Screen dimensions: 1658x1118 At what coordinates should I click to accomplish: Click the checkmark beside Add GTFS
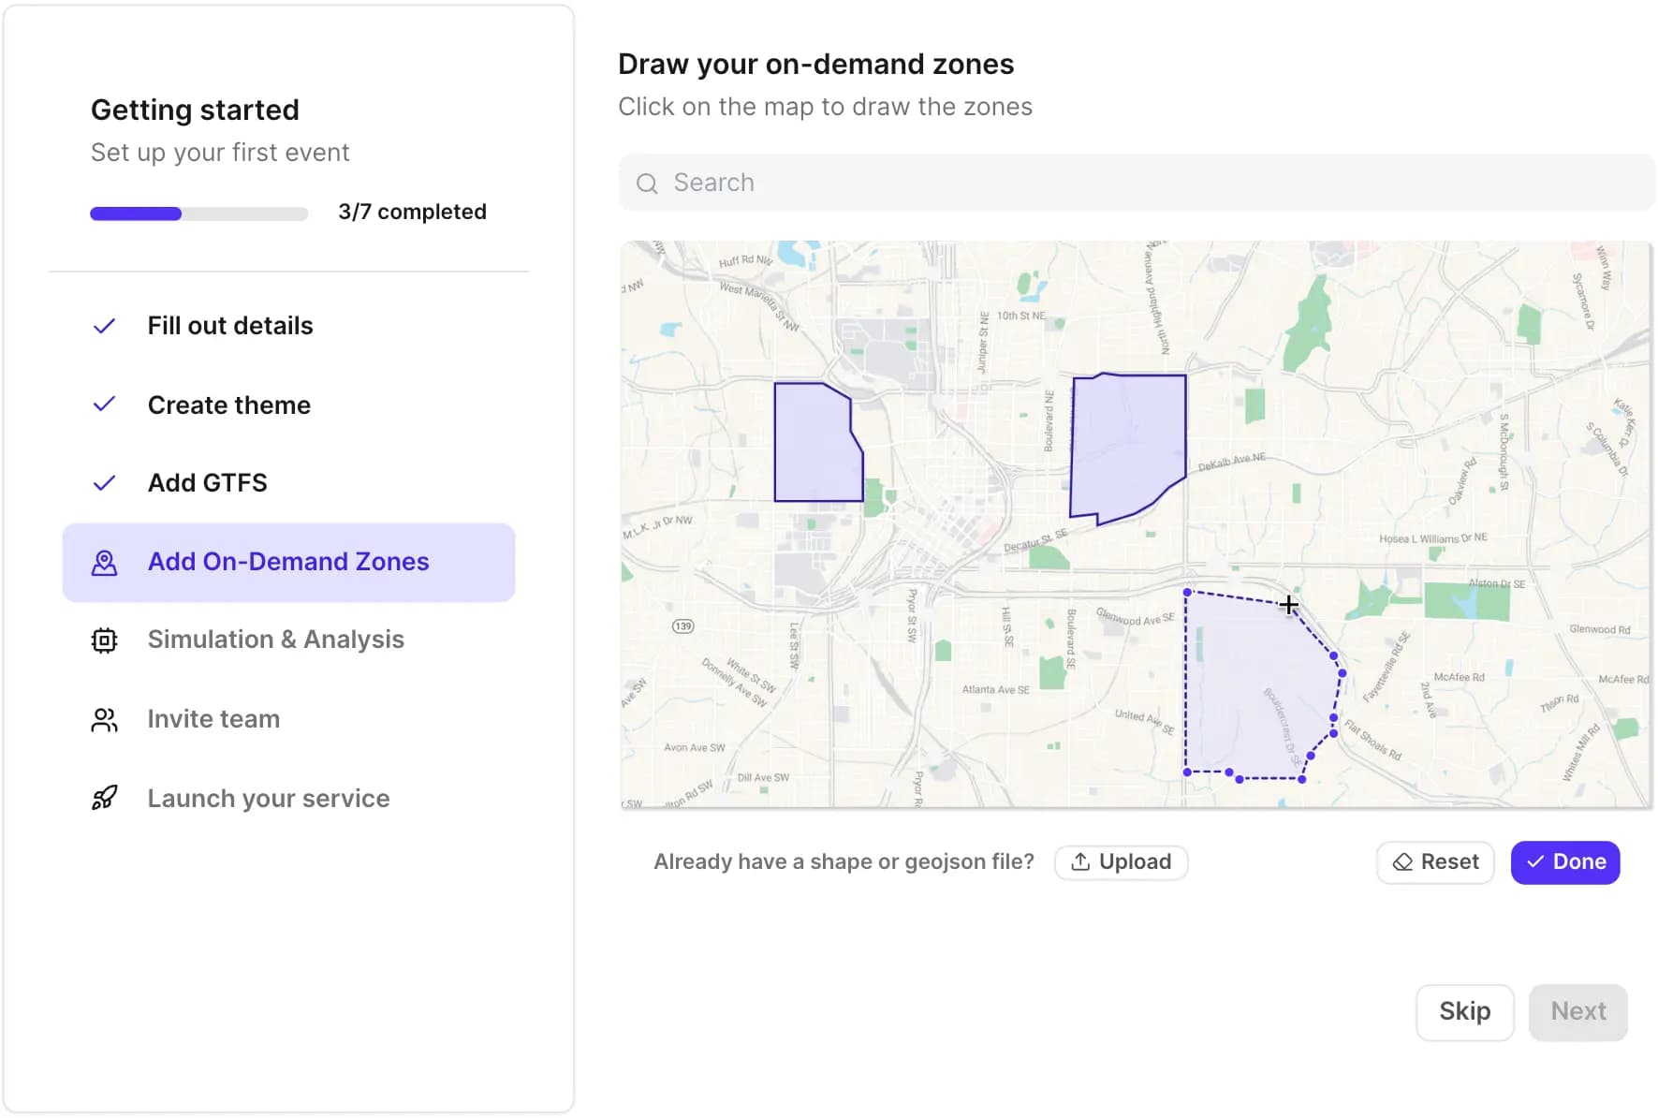(x=104, y=483)
